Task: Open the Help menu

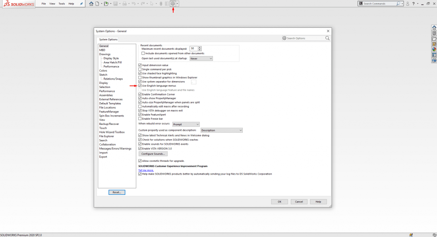Action: (x=72, y=4)
